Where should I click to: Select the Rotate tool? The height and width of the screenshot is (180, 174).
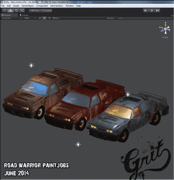(x=16, y=10)
